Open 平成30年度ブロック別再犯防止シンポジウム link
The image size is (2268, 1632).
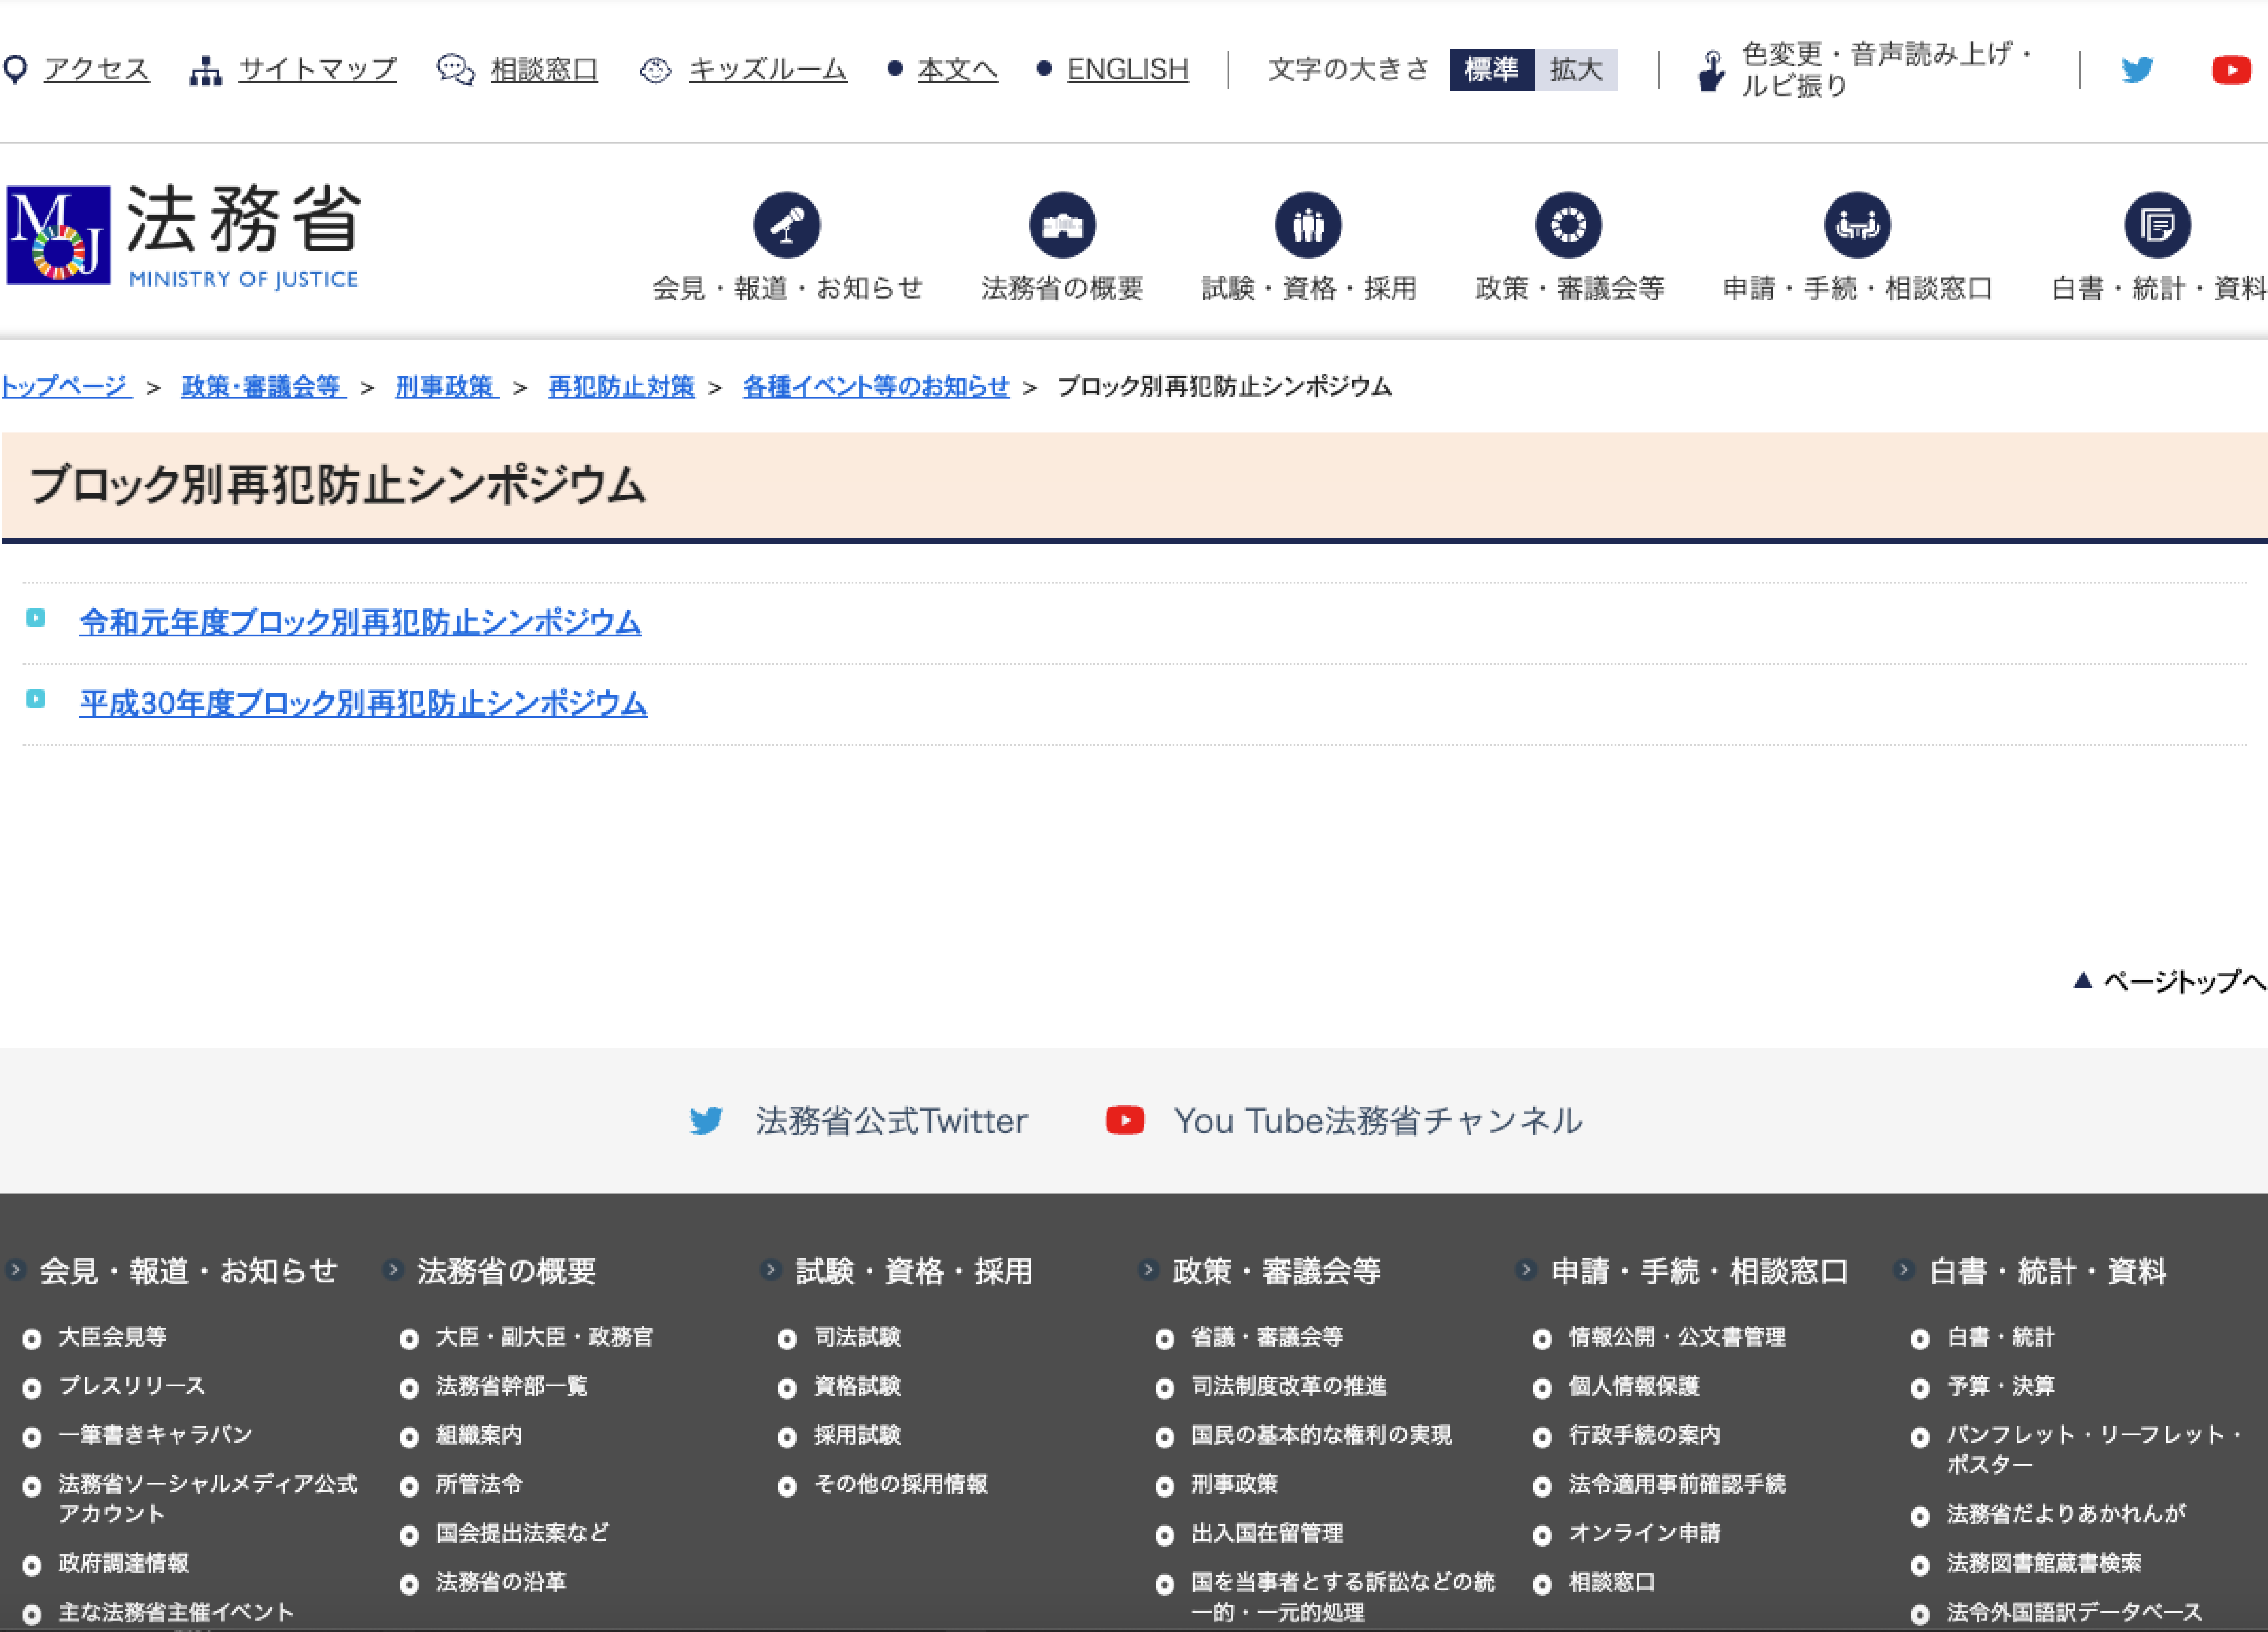coord(363,703)
